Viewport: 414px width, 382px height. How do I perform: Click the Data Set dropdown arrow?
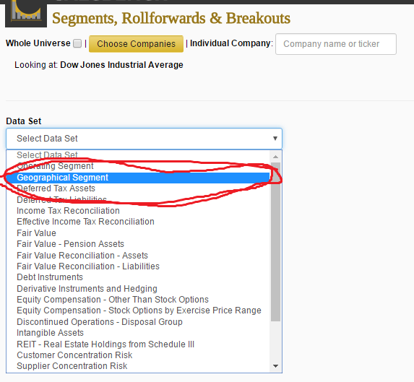275,139
